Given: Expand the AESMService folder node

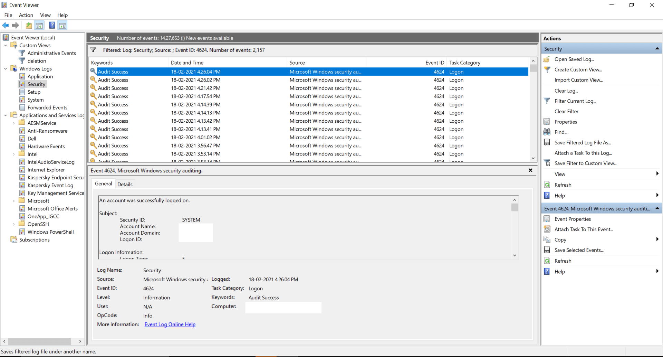Looking at the screenshot, I should (x=14, y=123).
